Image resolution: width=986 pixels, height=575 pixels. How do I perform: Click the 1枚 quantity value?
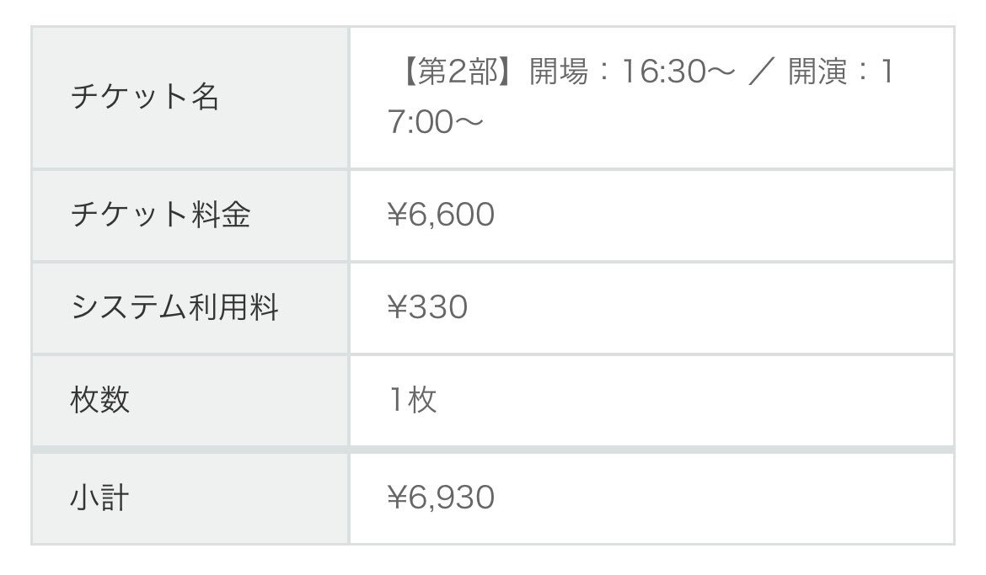(412, 400)
